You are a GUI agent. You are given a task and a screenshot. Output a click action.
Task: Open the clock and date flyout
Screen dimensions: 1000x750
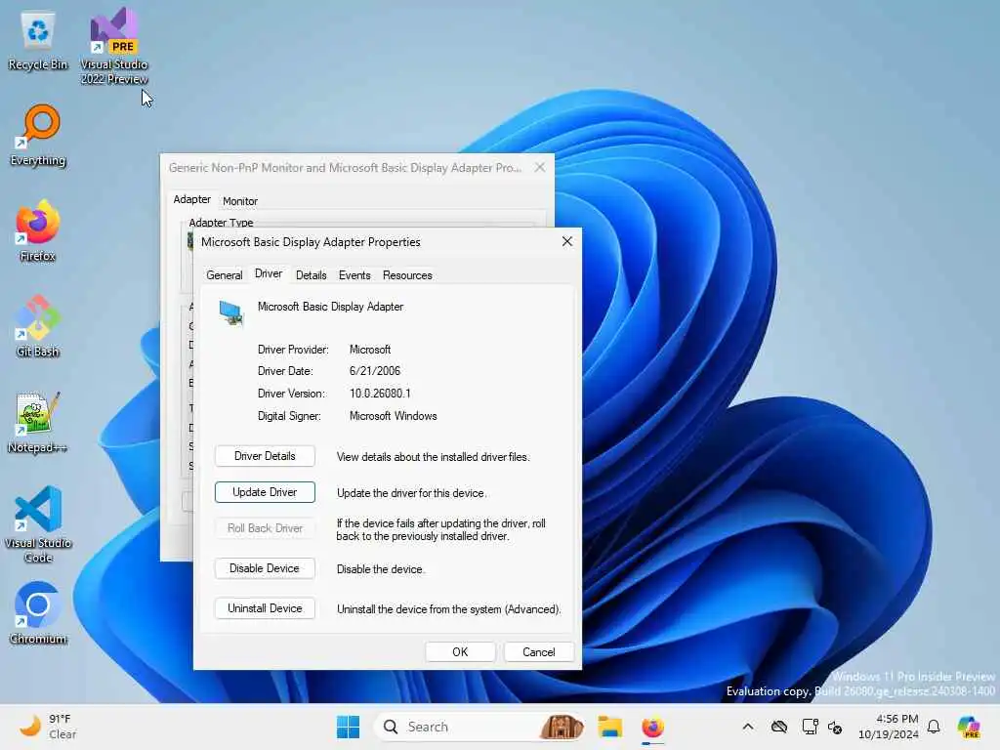coord(889,727)
